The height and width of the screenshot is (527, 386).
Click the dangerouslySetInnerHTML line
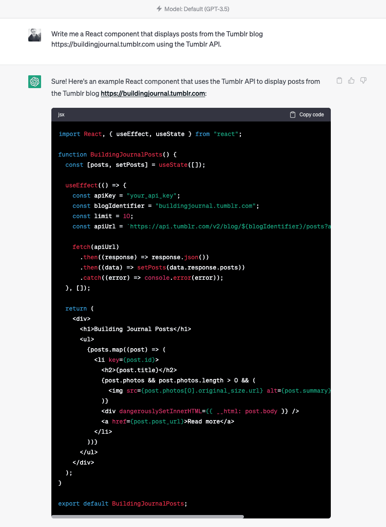pos(200,411)
